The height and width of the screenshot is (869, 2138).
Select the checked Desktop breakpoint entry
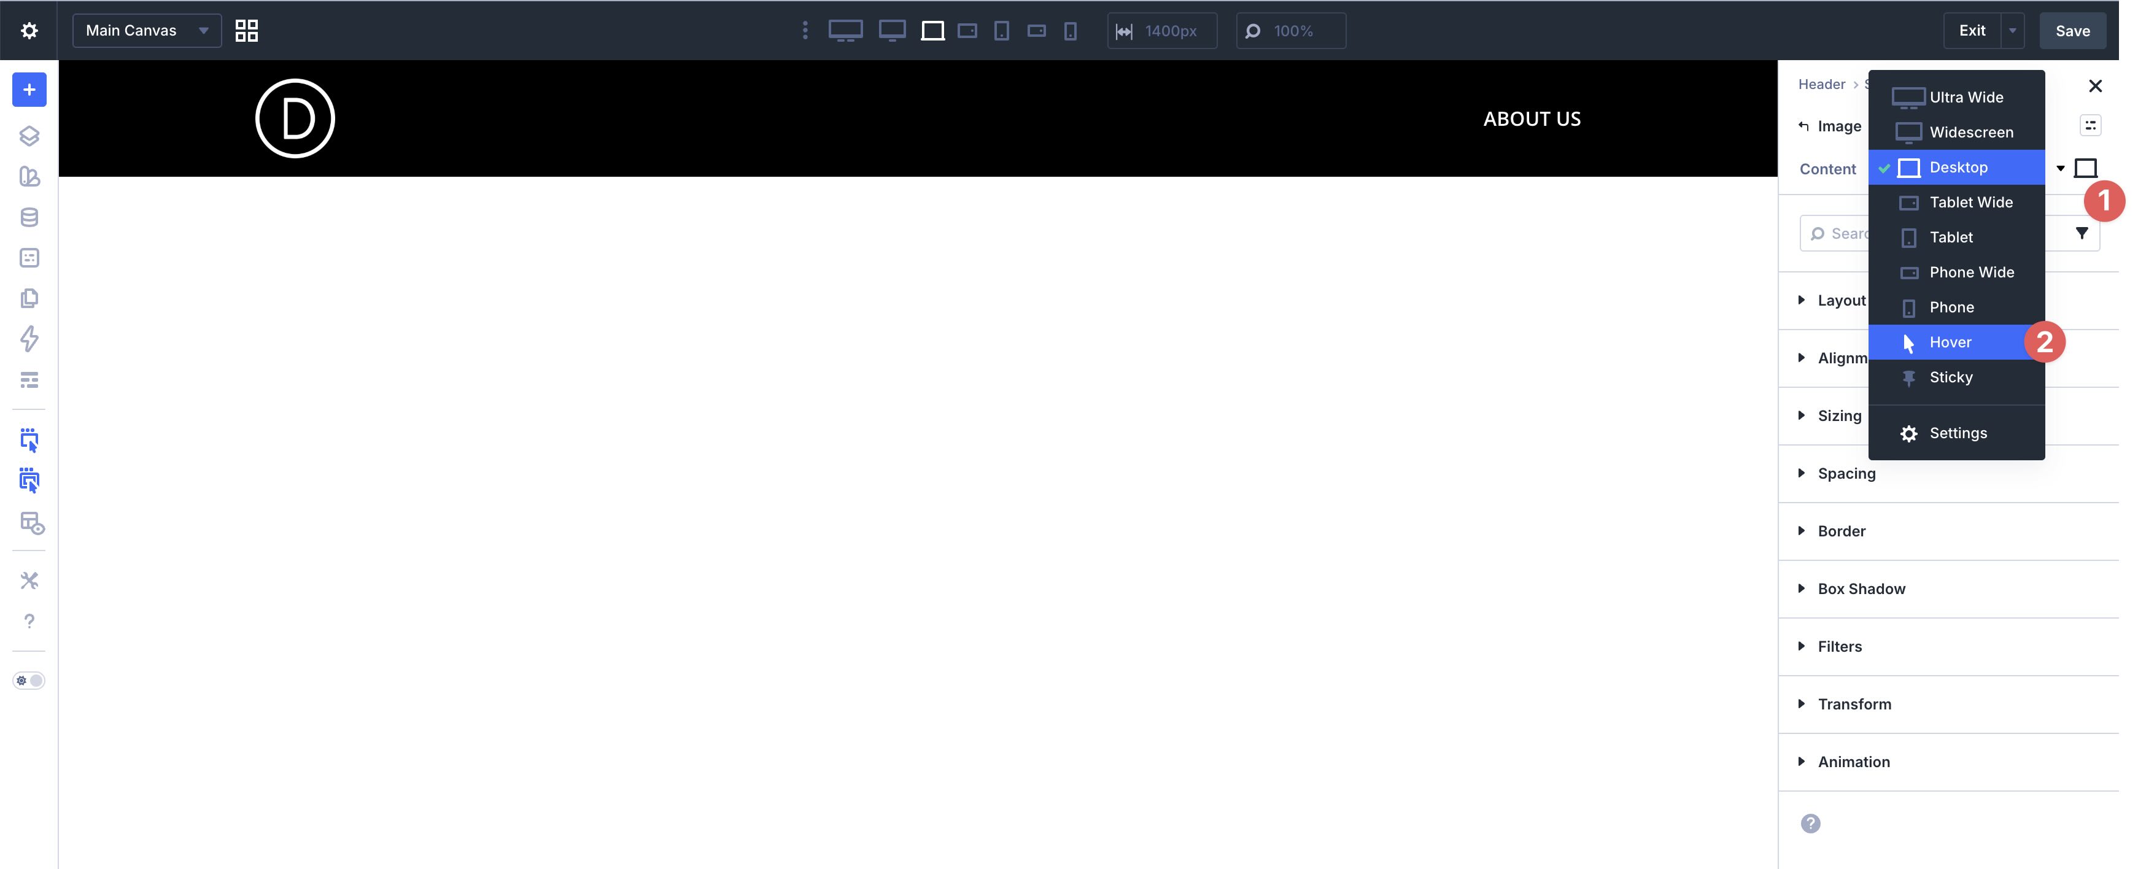[x=1956, y=167]
